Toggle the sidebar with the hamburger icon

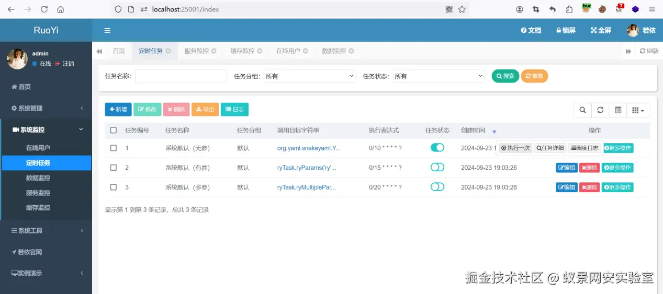tap(107, 30)
